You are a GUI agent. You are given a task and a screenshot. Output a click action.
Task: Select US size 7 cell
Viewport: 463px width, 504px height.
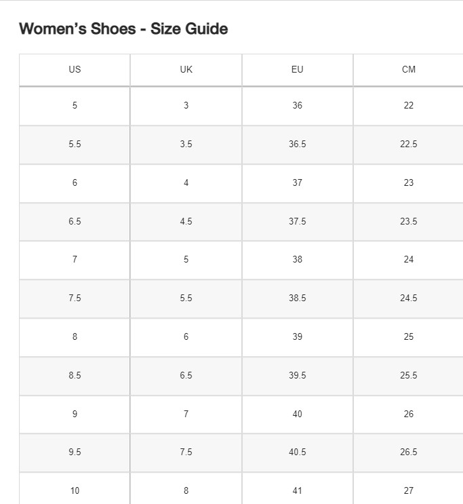click(x=75, y=260)
